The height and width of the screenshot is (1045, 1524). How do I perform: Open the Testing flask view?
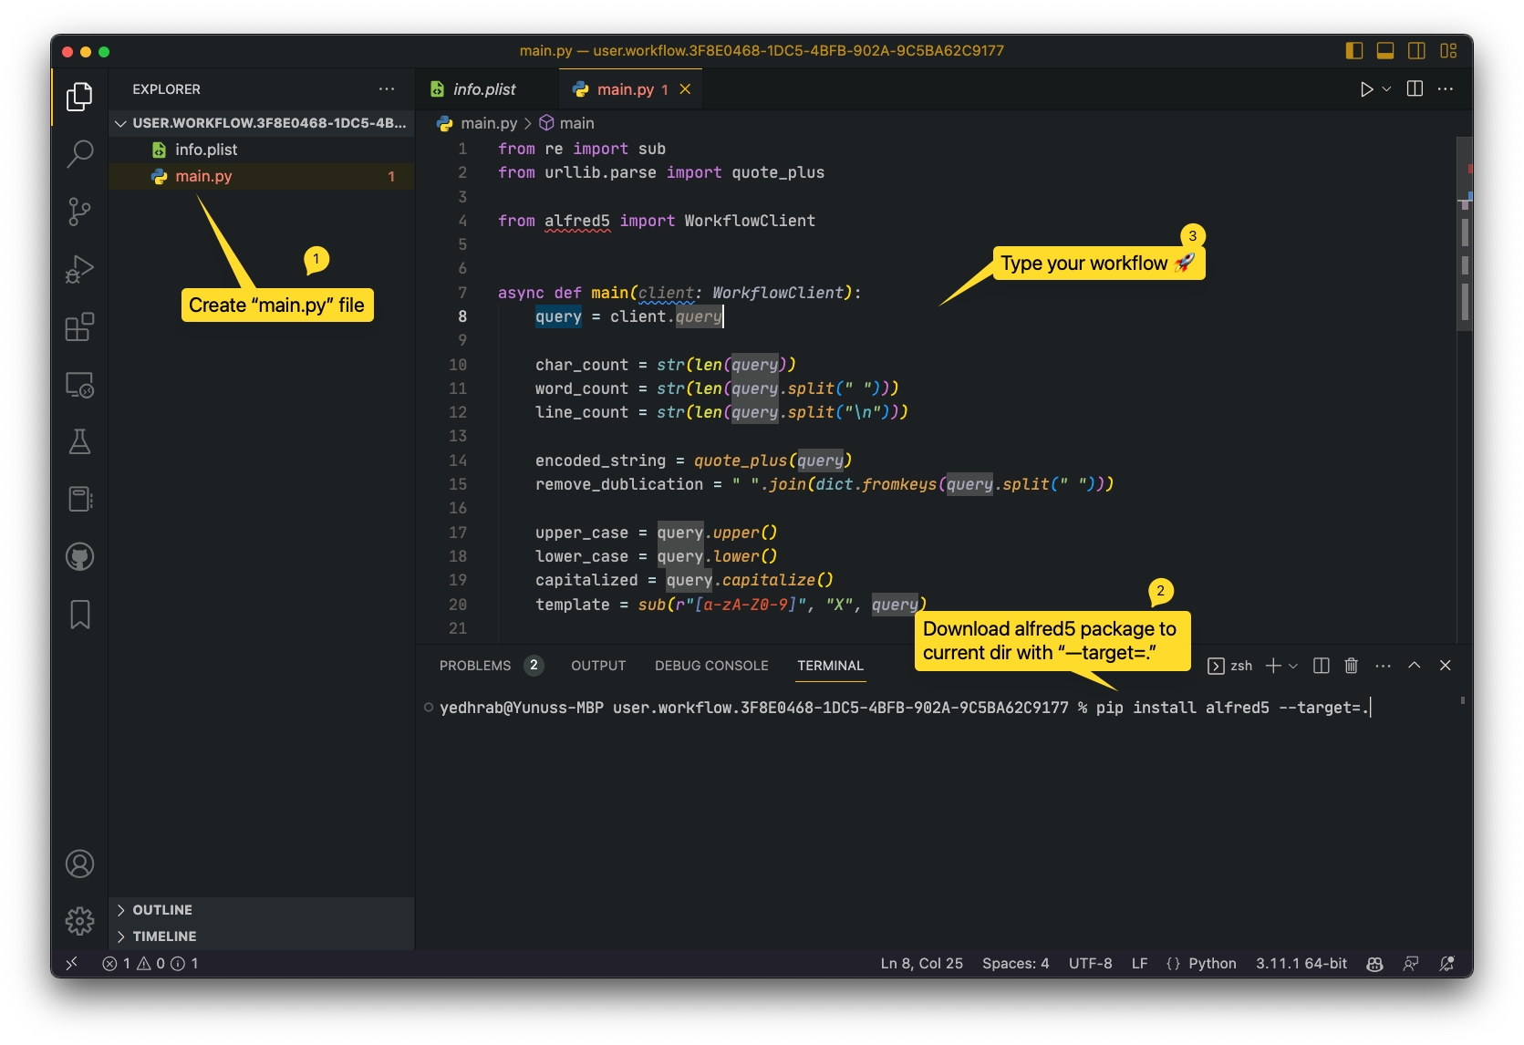80,442
